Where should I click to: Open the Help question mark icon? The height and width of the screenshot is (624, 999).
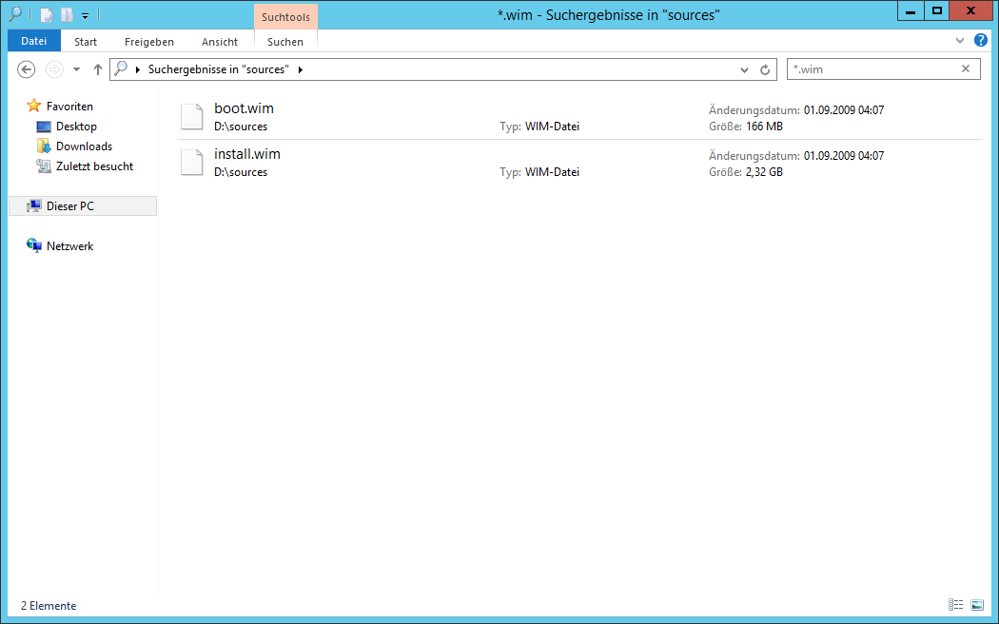coord(981,41)
